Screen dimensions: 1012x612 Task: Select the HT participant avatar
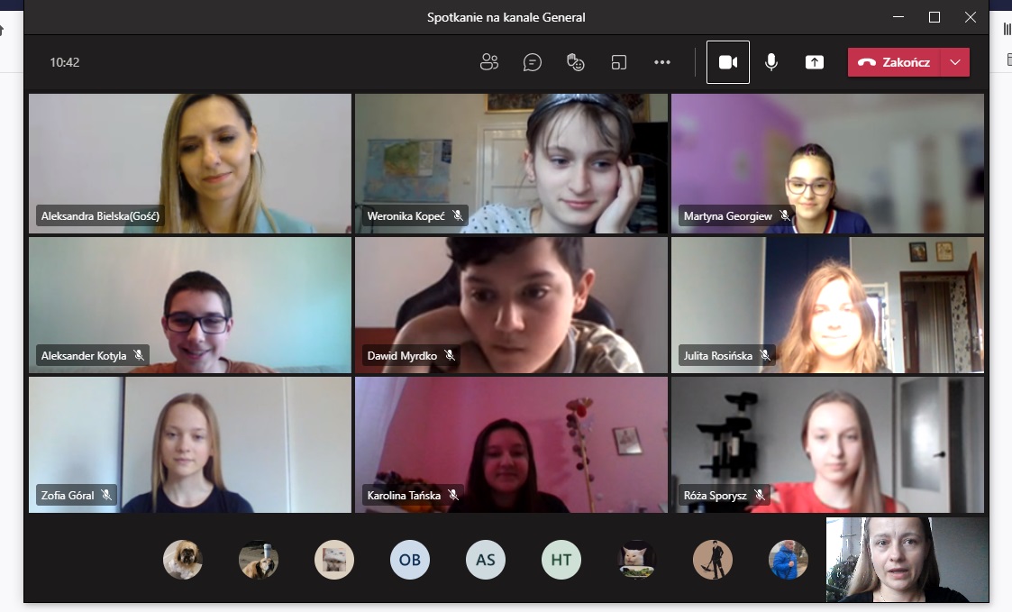[x=561, y=560]
